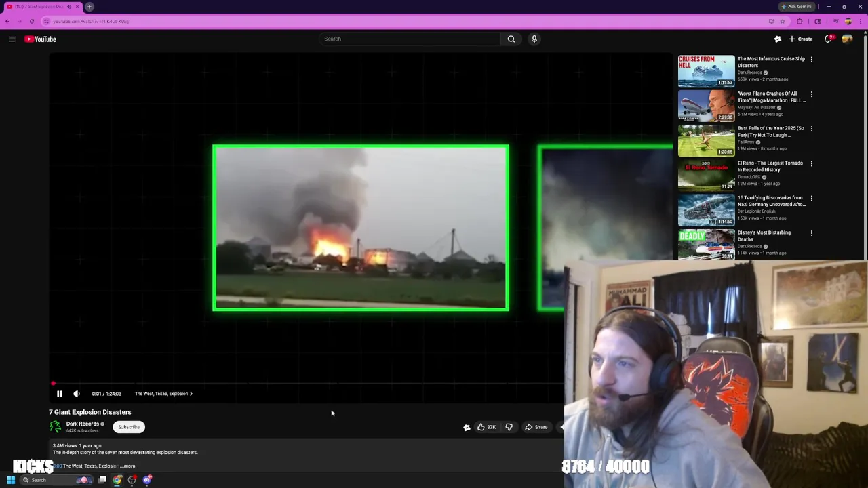Click the sparkle icon beside Create
The image size is (868, 488).
pyautogui.click(x=778, y=39)
